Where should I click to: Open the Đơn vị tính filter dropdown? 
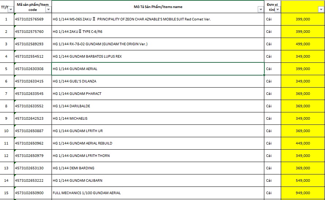tap(277, 9)
